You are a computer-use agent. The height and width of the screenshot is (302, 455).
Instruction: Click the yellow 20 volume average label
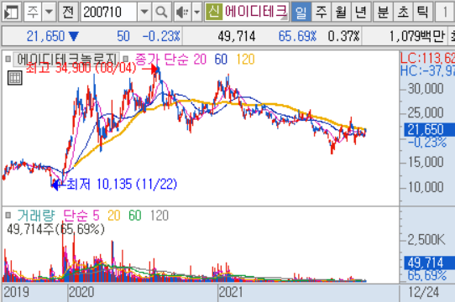coord(114,216)
